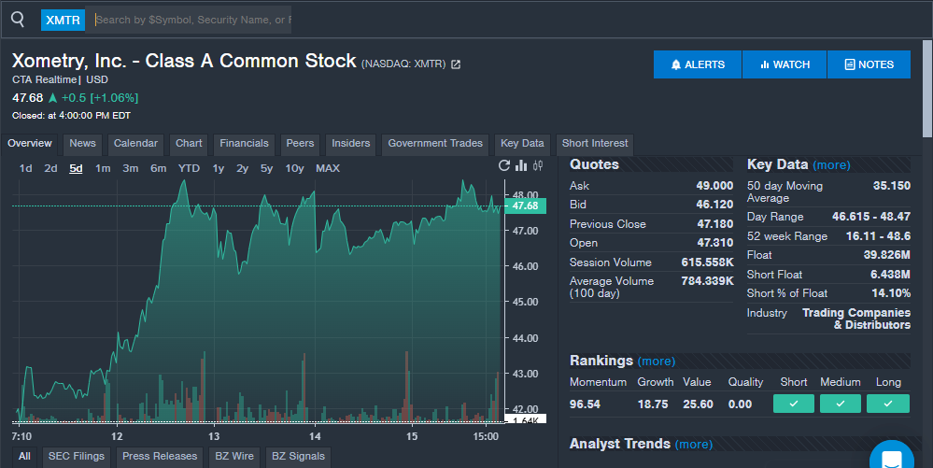Click the Industry Trading Companies & Distributors text
933x468 pixels.
[x=856, y=319]
